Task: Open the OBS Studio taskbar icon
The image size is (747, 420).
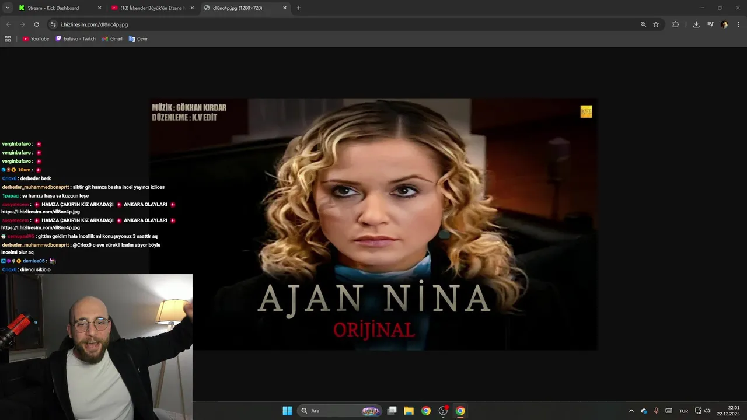Action: [443, 411]
